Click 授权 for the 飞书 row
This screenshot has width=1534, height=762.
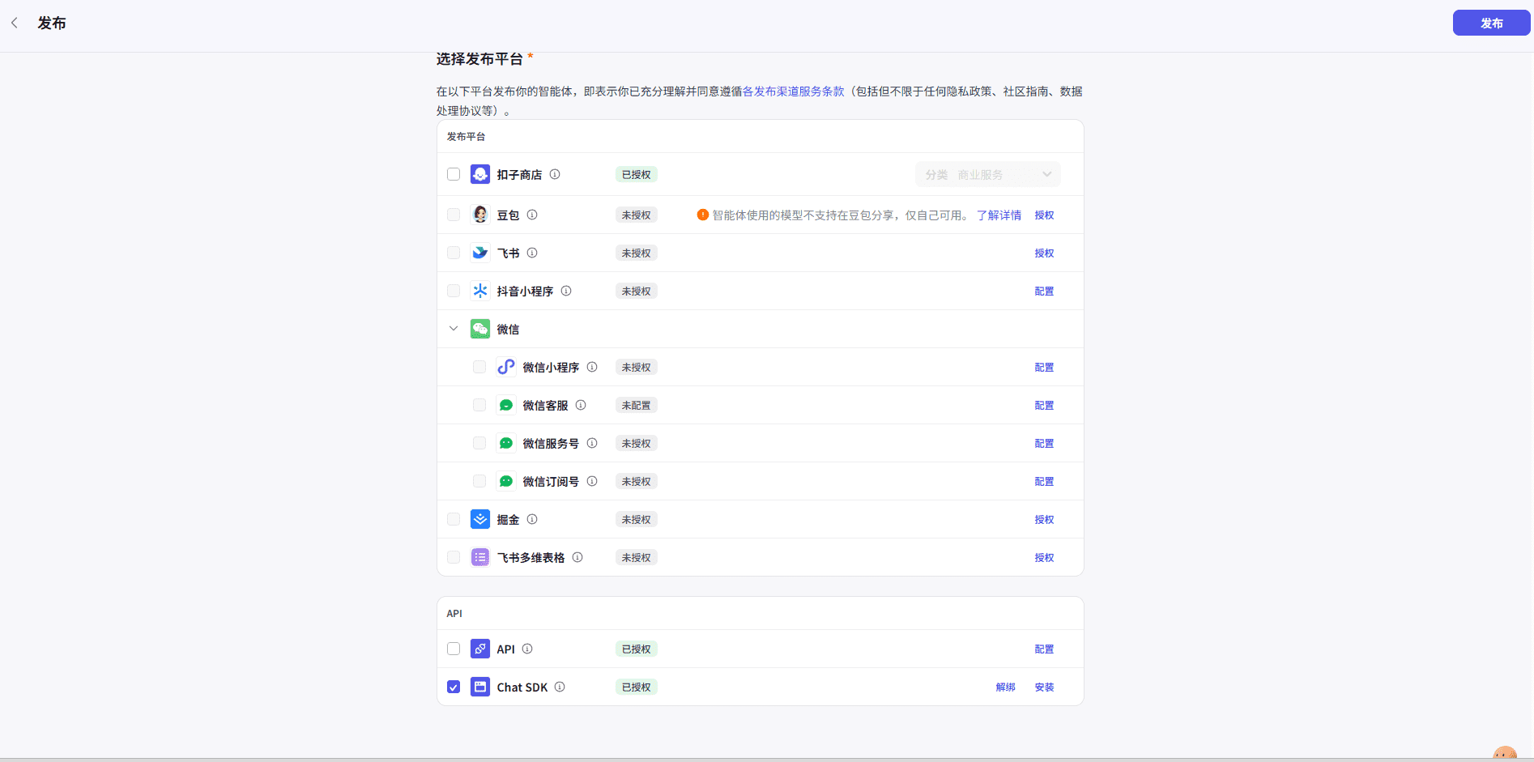click(x=1044, y=253)
